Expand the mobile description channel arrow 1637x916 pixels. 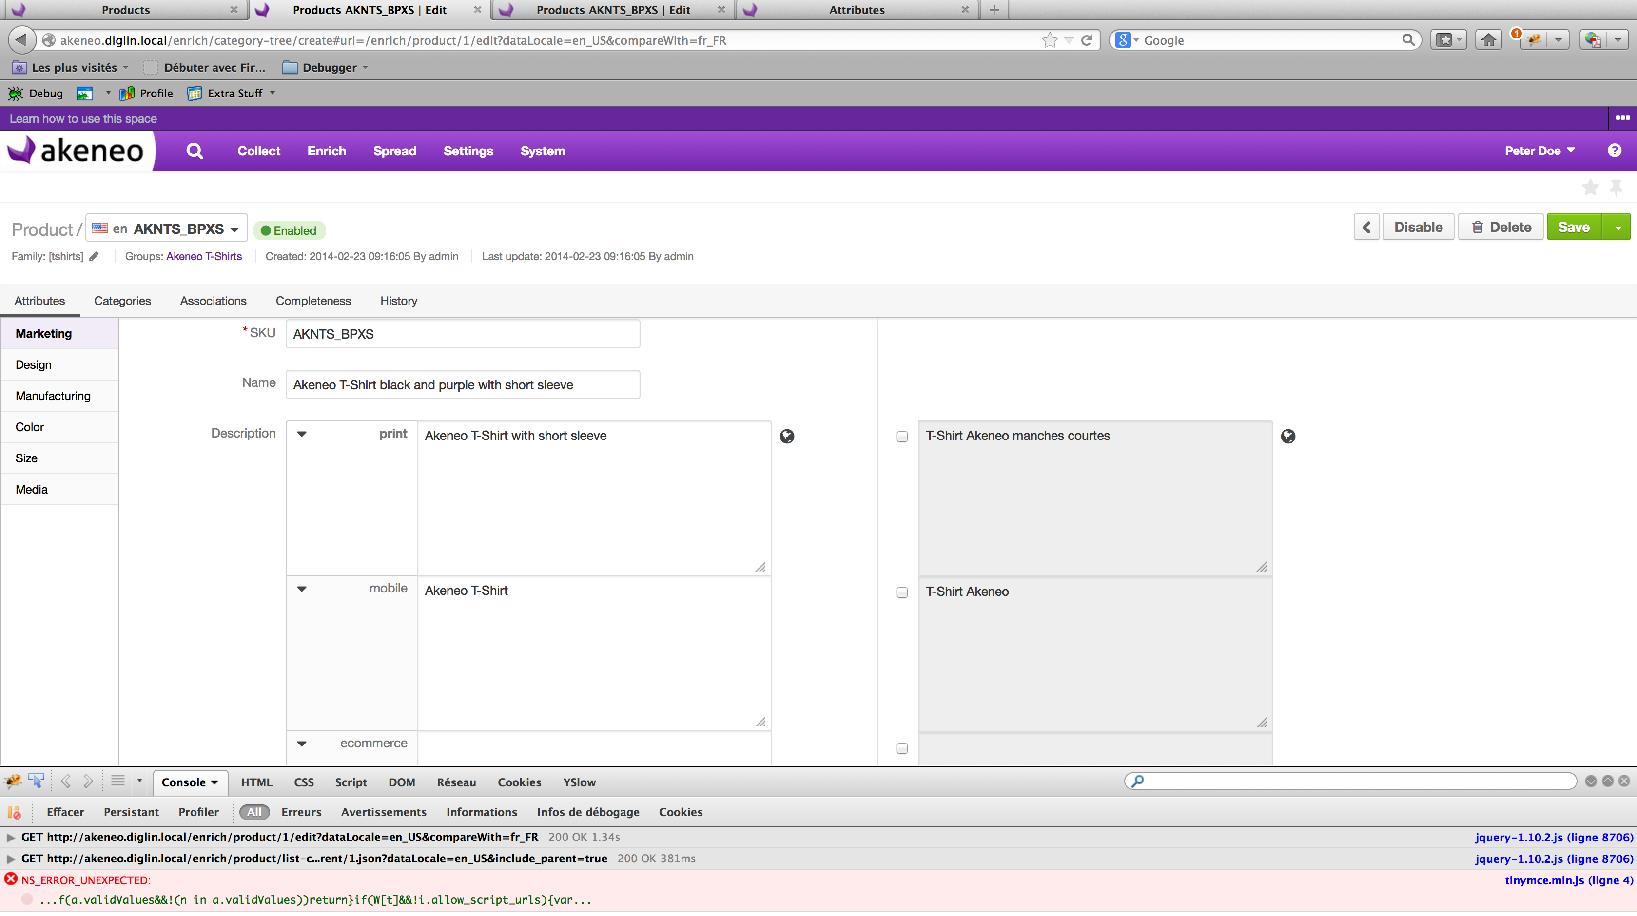click(x=301, y=589)
